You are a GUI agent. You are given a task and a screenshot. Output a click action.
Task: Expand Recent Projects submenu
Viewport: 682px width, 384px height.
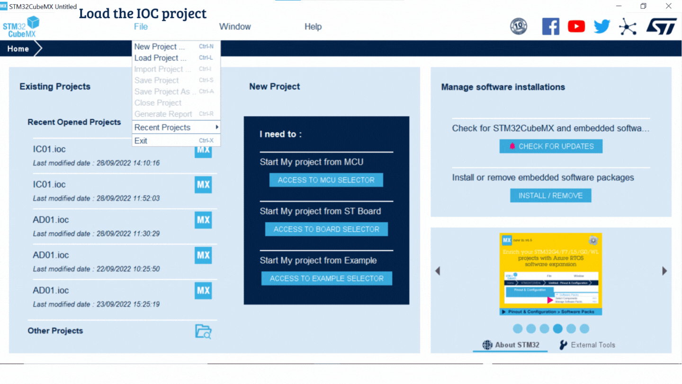click(x=176, y=128)
